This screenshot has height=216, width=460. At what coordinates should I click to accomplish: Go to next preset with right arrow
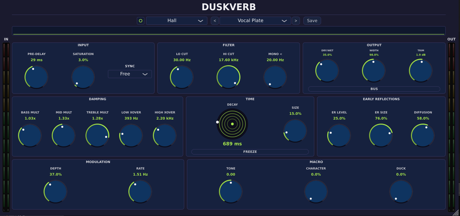[x=296, y=21]
